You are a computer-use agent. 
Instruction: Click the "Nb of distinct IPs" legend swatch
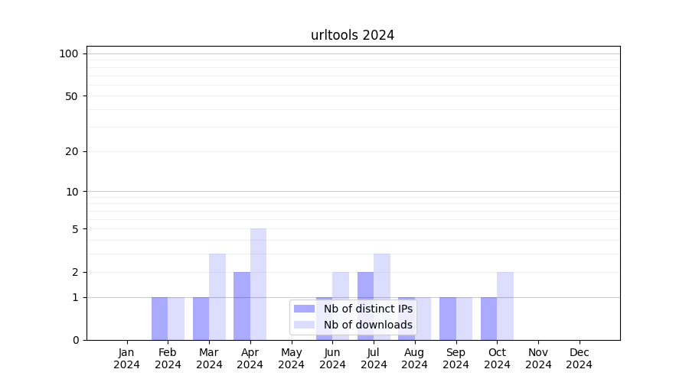tap(304, 309)
